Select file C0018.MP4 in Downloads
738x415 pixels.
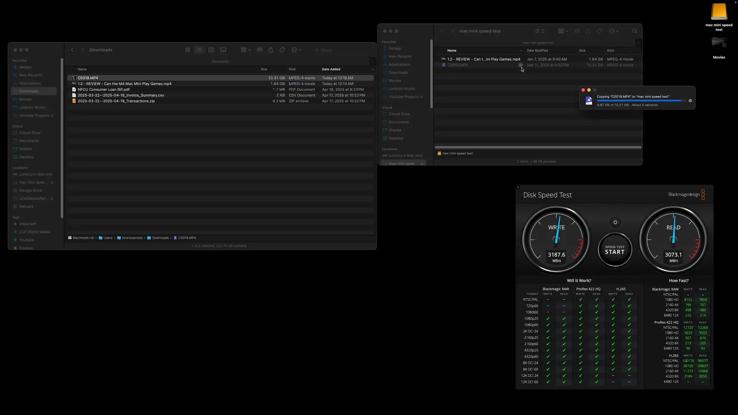(x=221, y=78)
